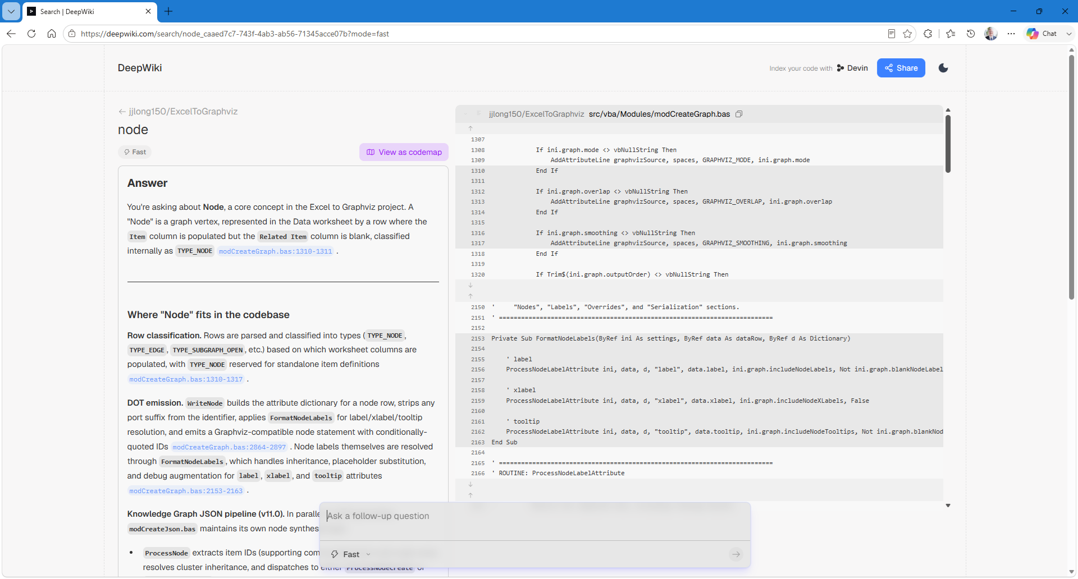Go to browser home page
This screenshot has width=1078, height=579.
(52, 34)
